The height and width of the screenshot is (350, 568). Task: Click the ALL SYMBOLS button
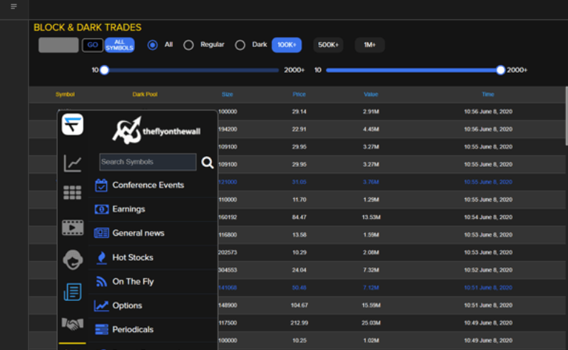click(119, 45)
